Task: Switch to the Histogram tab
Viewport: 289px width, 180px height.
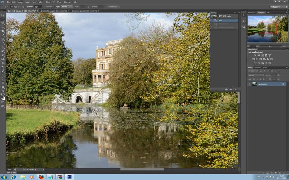Action: tap(252, 13)
